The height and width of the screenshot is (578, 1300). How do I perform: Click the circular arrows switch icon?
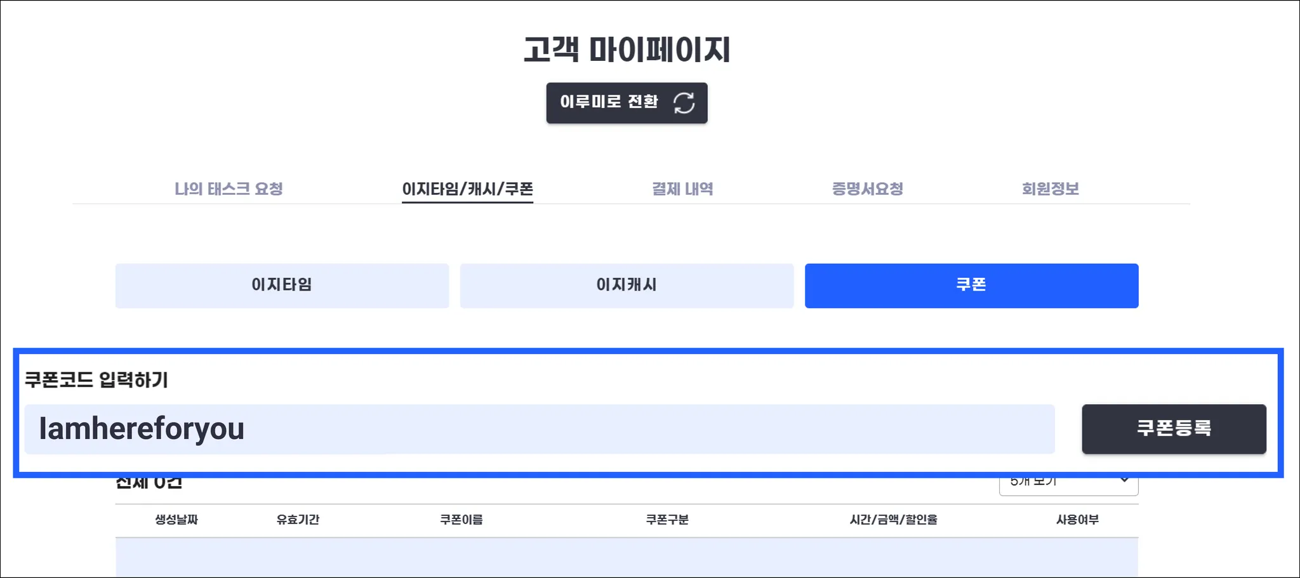coord(684,103)
